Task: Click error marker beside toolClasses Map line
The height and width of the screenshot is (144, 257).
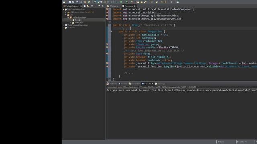Action: point(107,63)
